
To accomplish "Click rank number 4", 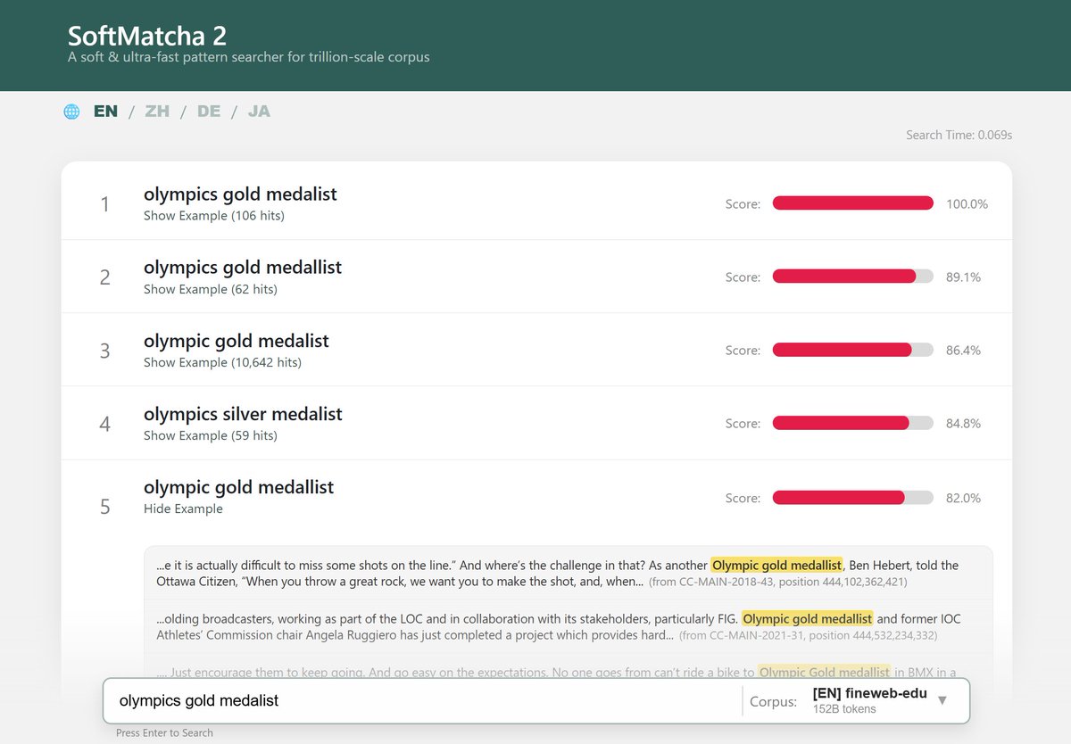I will 105,424.
